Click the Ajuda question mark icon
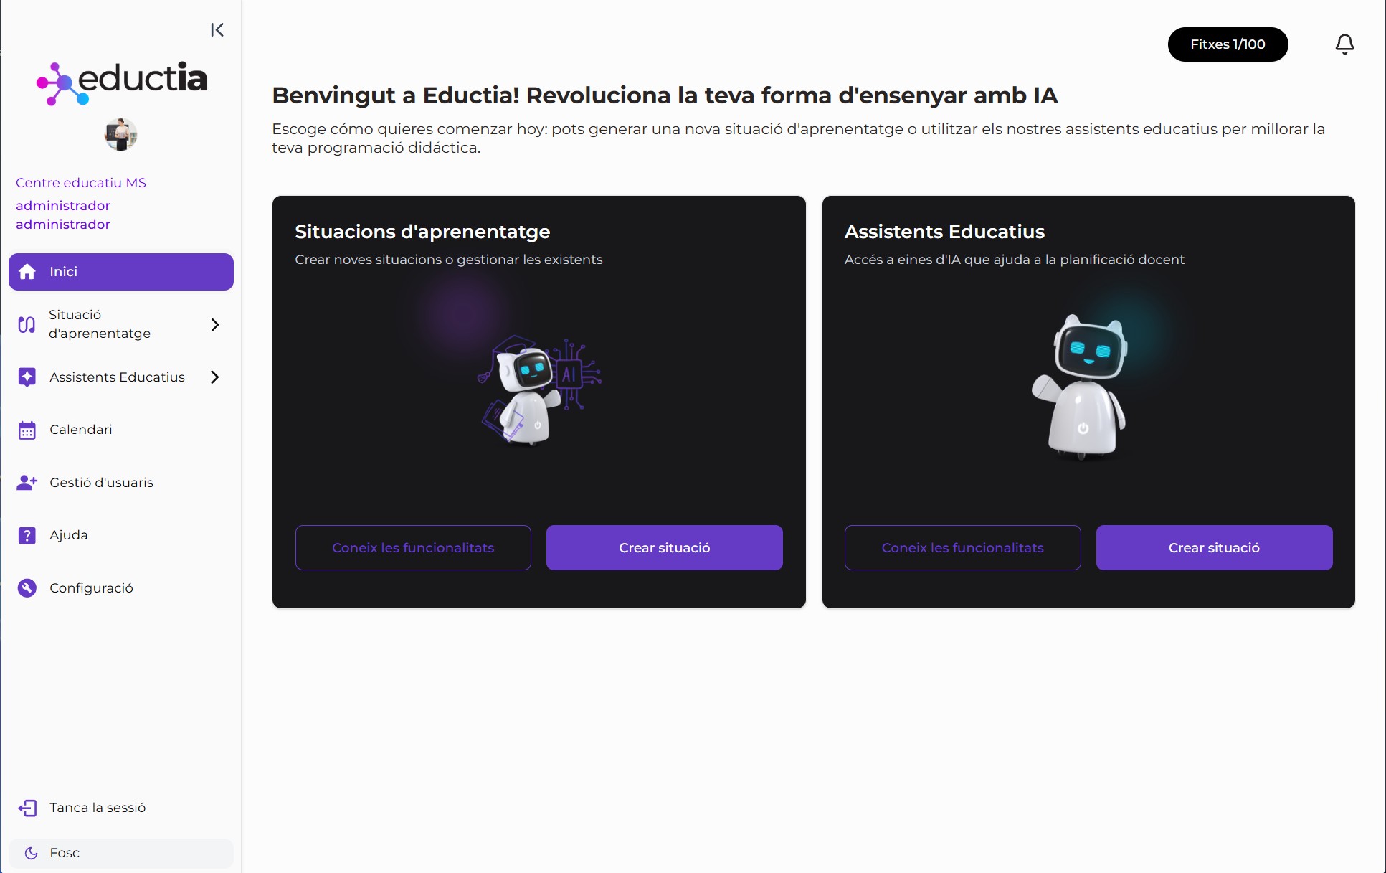 click(x=27, y=535)
